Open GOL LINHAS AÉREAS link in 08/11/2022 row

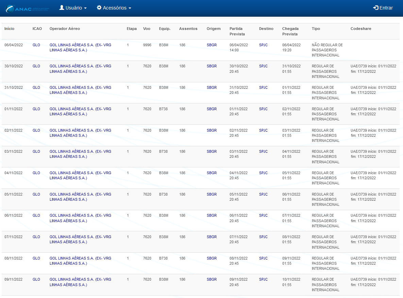click(x=81, y=261)
